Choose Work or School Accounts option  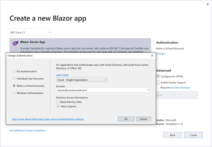[x=14, y=86]
